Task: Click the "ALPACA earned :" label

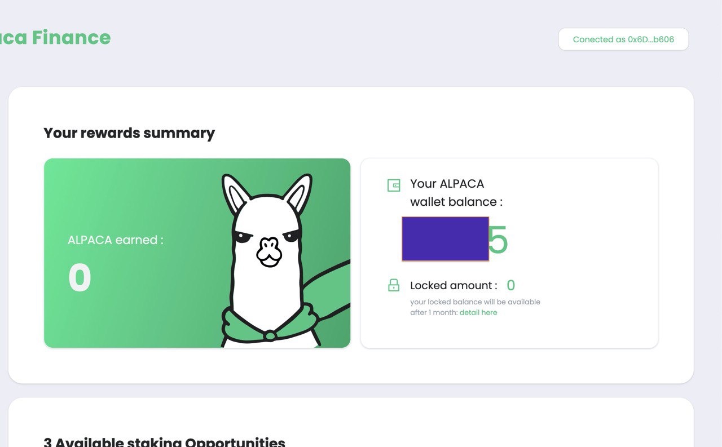Action: tap(116, 240)
